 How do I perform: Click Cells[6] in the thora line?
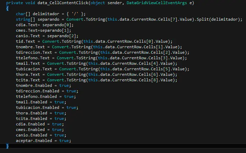point(148,74)
